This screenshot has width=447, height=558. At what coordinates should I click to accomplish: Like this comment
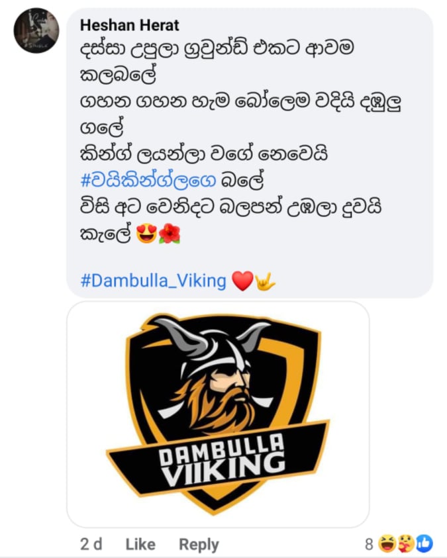pyautogui.click(x=140, y=544)
